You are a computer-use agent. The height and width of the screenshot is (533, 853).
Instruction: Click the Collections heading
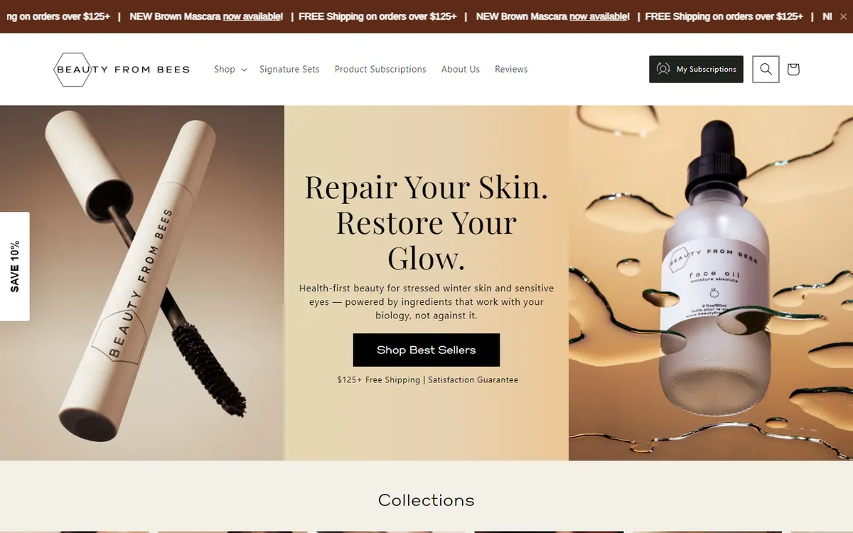[x=426, y=500]
